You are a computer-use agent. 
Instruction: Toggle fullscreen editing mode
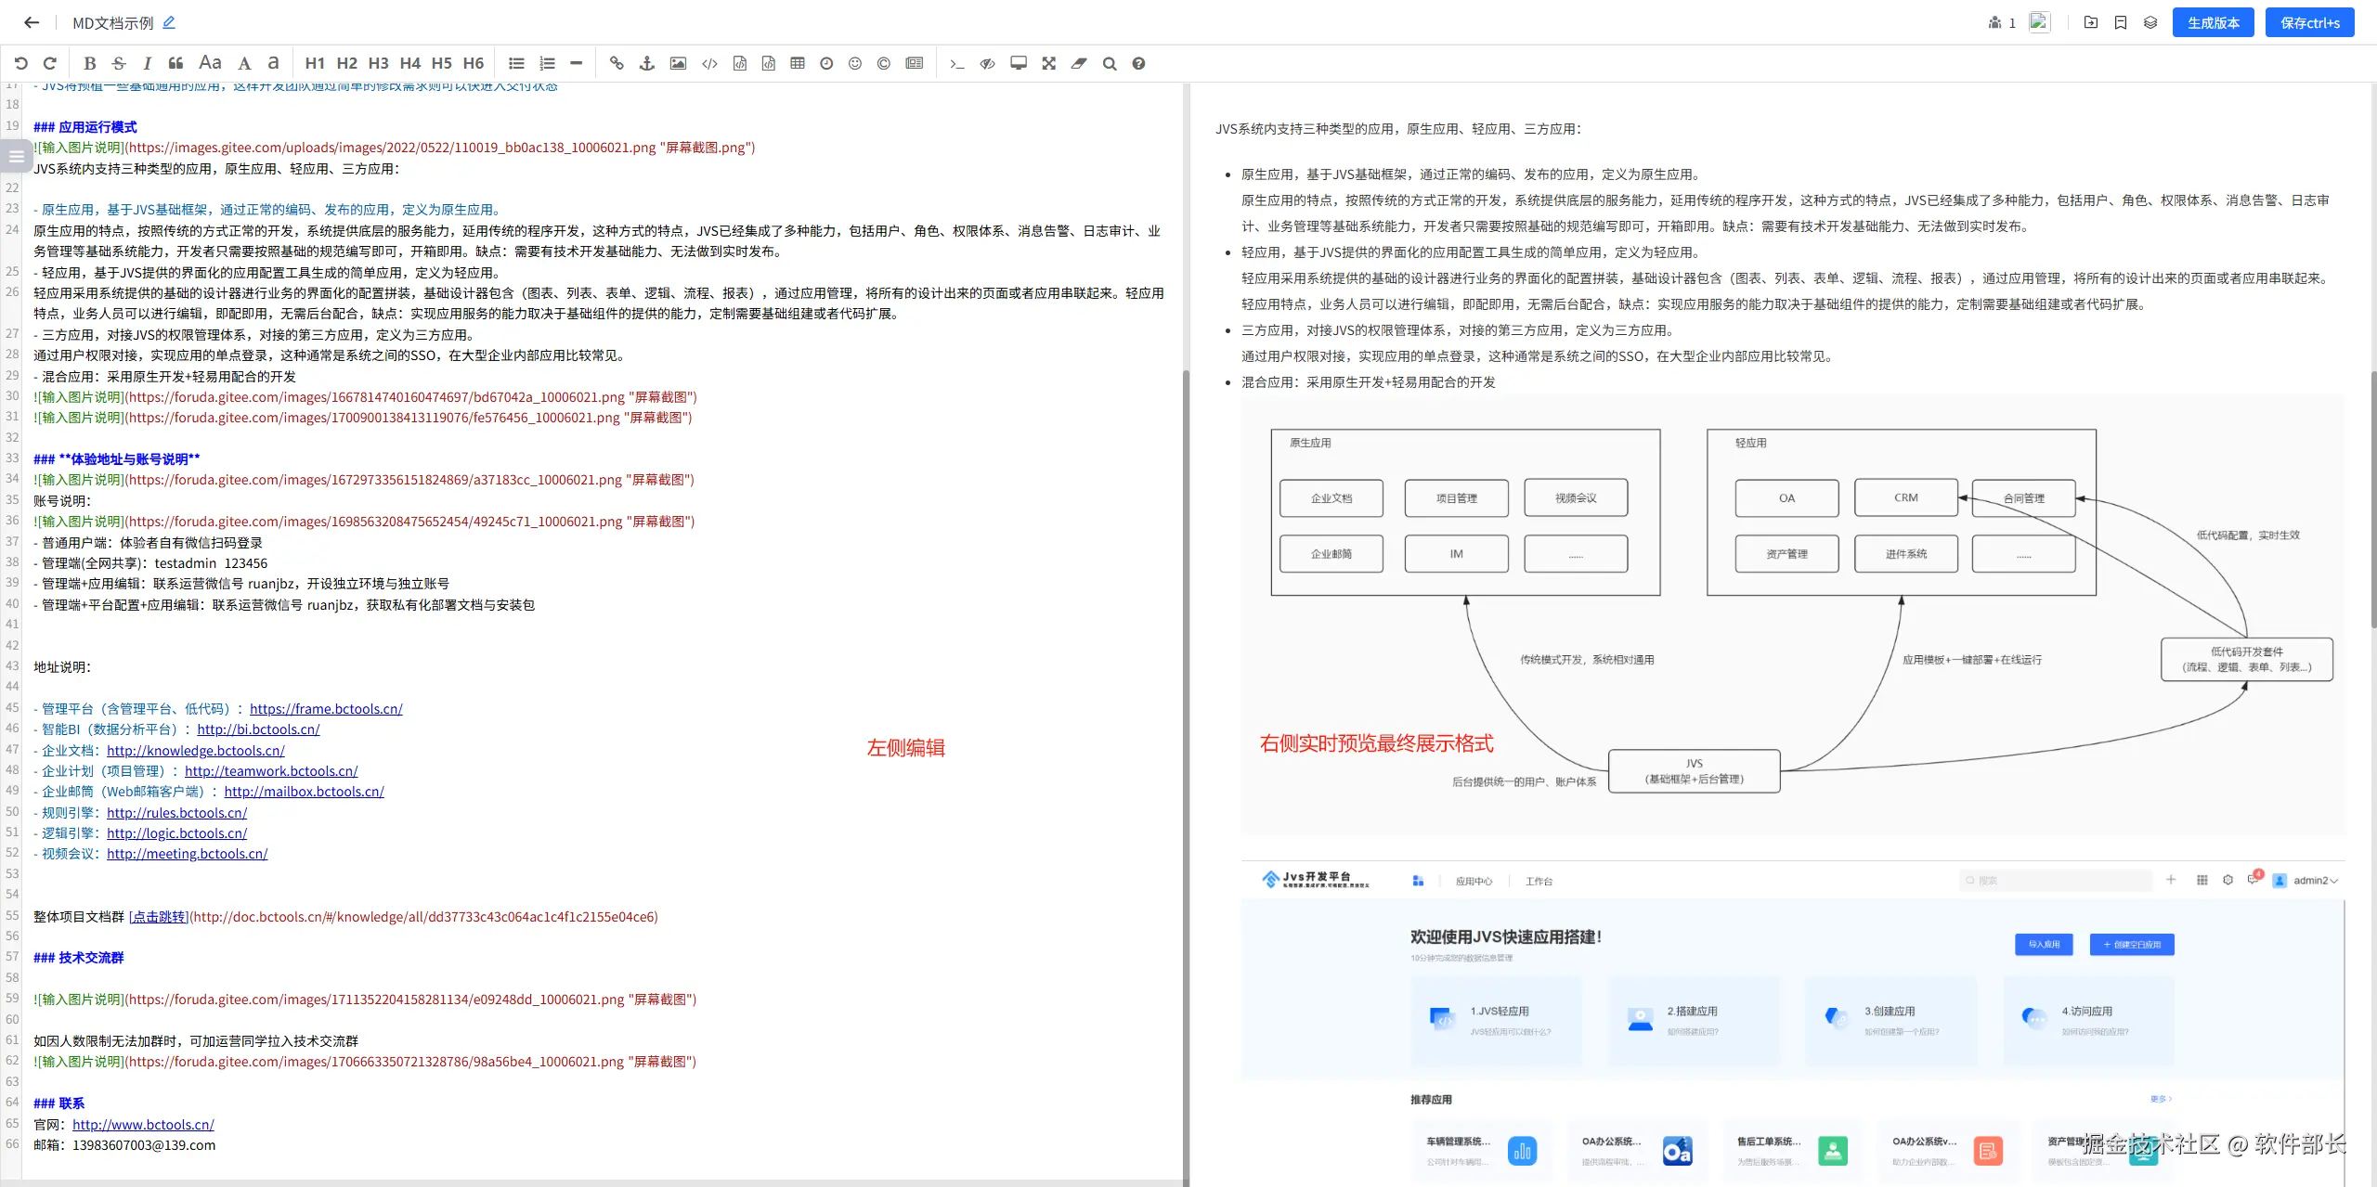click(1048, 63)
